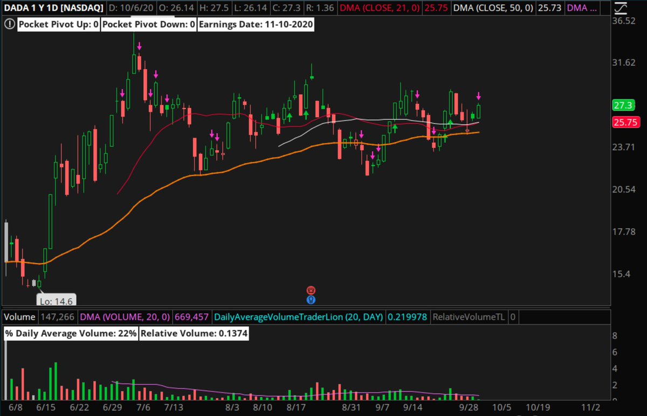Click the green 27.3 last price bubble

coord(623,105)
